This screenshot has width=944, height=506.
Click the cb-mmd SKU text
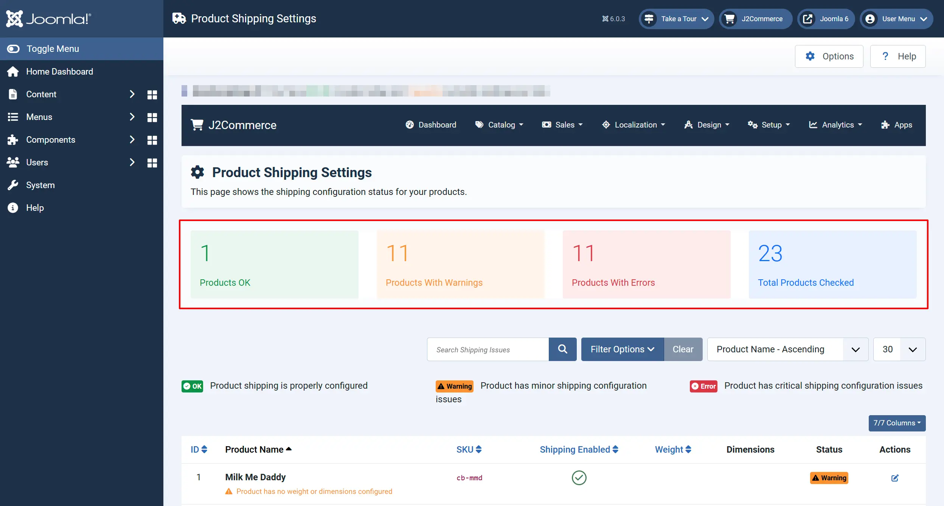[469, 478]
